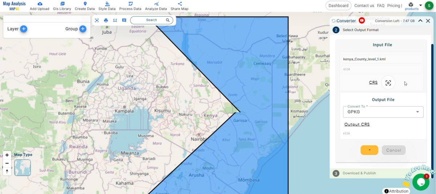Collapse the Converter panel with chevron
The height and width of the screenshot is (194, 436).
420,21
